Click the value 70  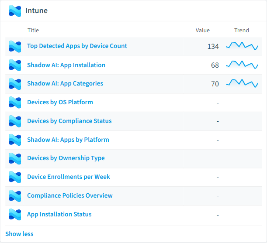click(x=215, y=84)
